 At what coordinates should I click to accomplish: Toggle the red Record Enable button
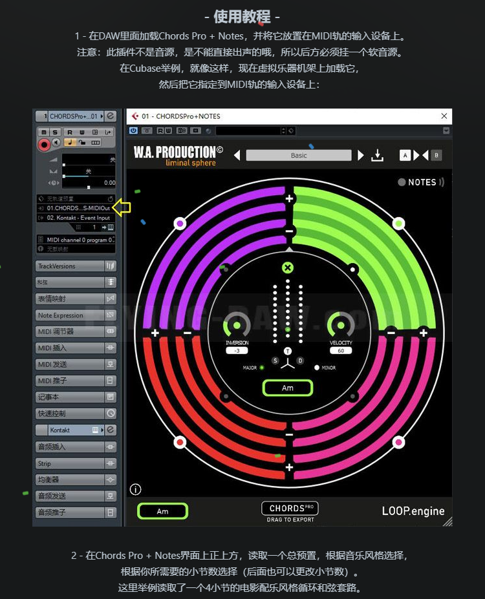tap(44, 144)
